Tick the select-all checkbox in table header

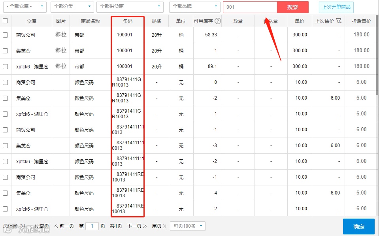coord(5,21)
